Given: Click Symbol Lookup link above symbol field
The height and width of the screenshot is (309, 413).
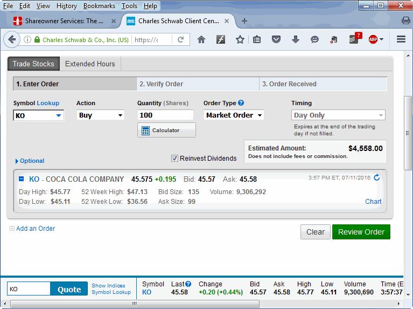Looking at the screenshot, I should click(48, 103).
